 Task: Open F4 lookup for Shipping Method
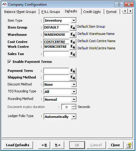(x=73, y=77)
